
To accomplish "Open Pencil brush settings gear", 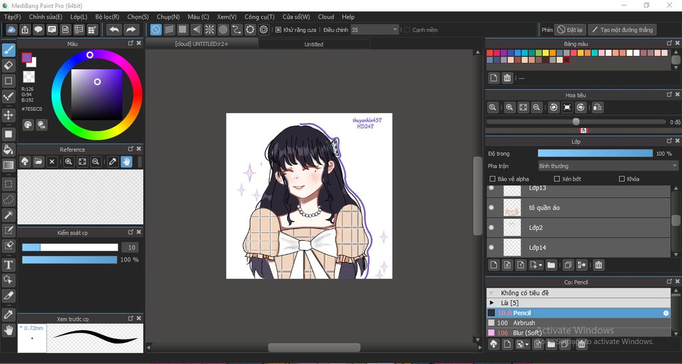I will (x=665, y=313).
